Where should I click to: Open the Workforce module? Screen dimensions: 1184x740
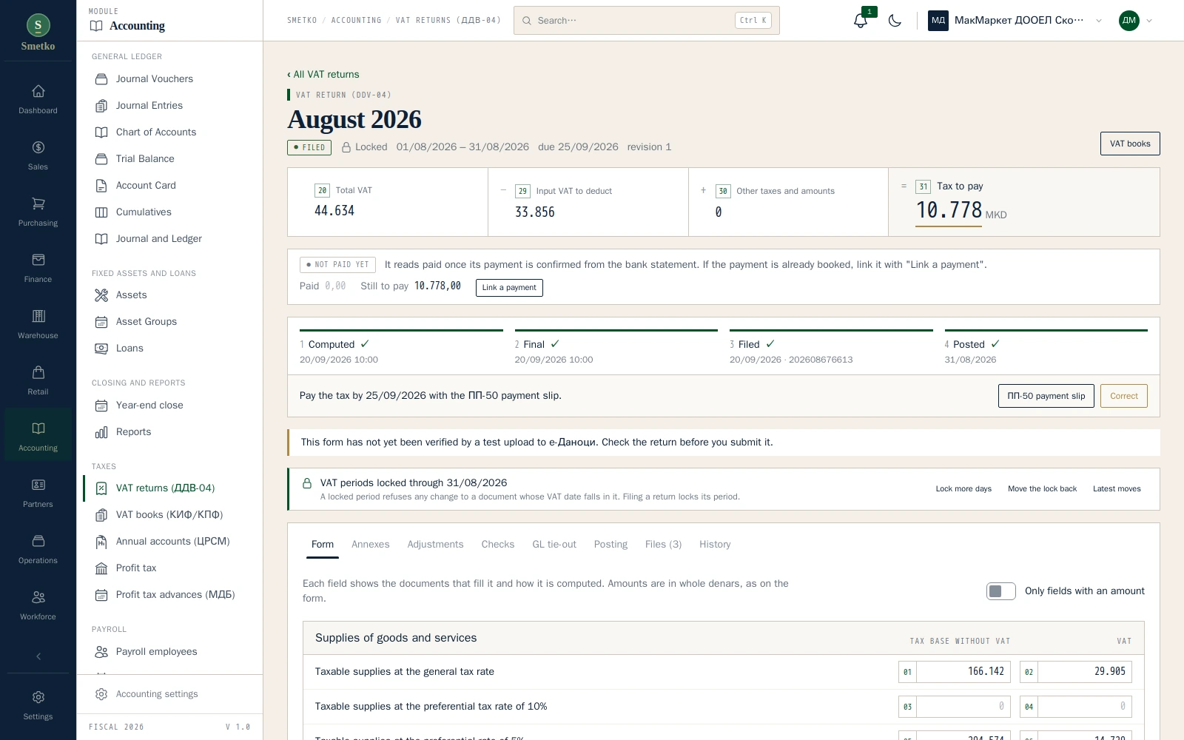click(38, 606)
